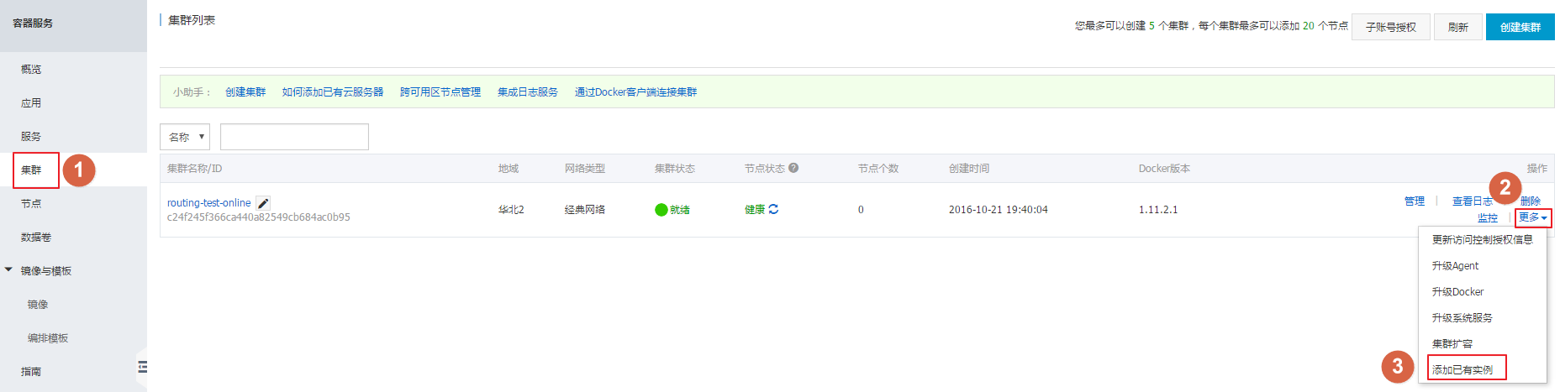Open the 跨可用区节点管理 helper link
This screenshot has width=1560, height=392.
[x=440, y=91]
